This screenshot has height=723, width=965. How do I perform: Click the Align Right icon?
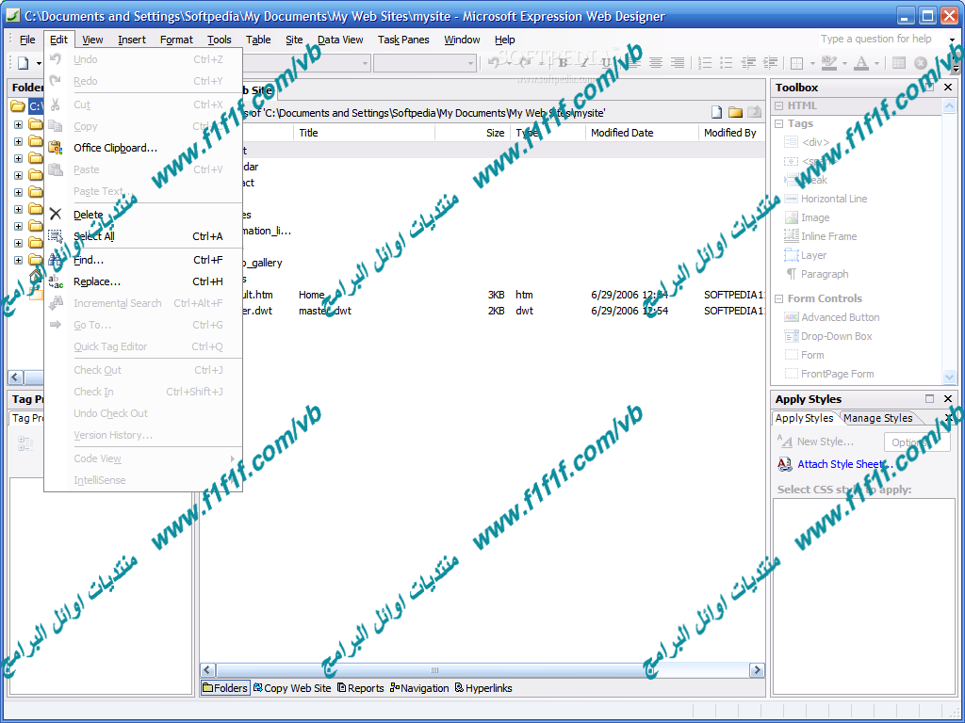[677, 63]
